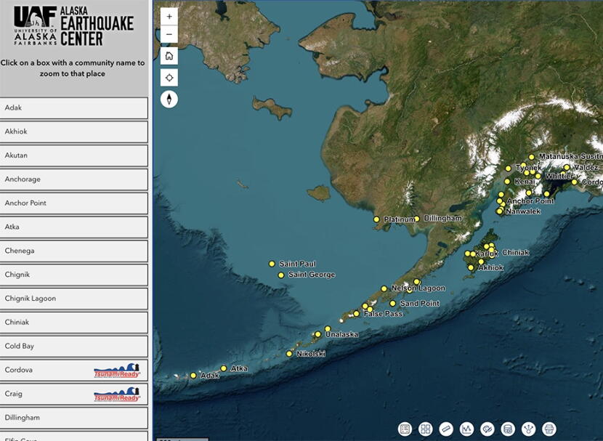This screenshot has height=441, width=603.
Task: Open the Add data widget
Action: 508,429
